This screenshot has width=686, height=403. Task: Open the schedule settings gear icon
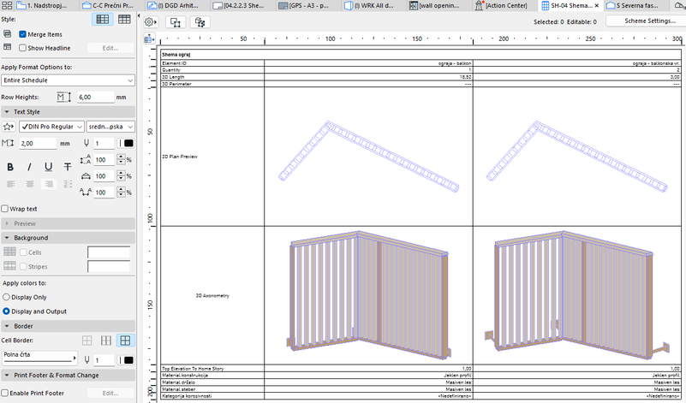pyautogui.click(x=150, y=21)
